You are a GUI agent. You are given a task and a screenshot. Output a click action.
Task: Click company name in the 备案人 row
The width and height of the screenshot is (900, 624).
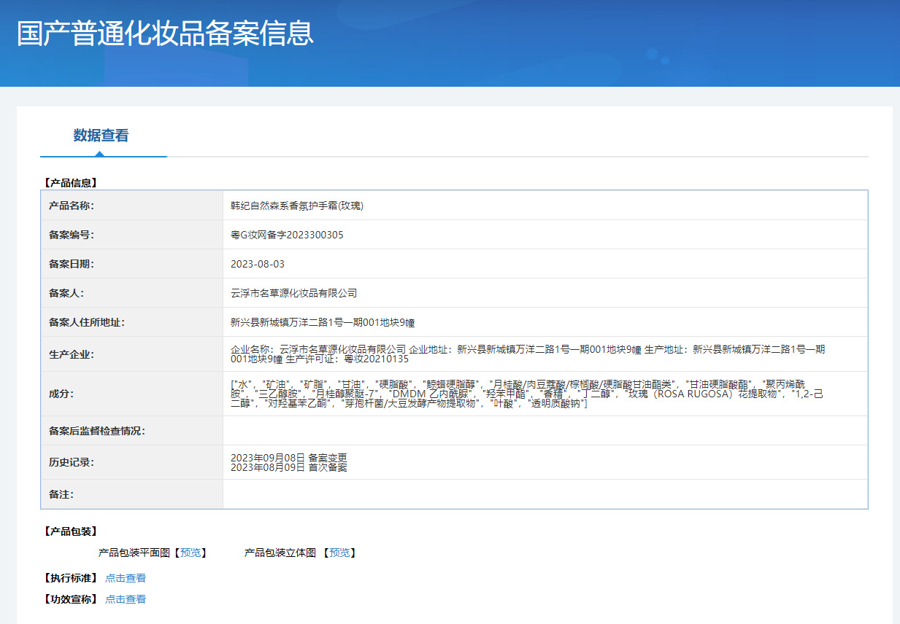(293, 293)
